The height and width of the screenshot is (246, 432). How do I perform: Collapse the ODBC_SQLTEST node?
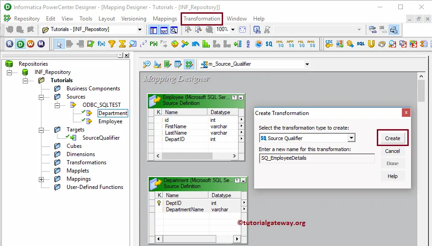coord(57,105)
